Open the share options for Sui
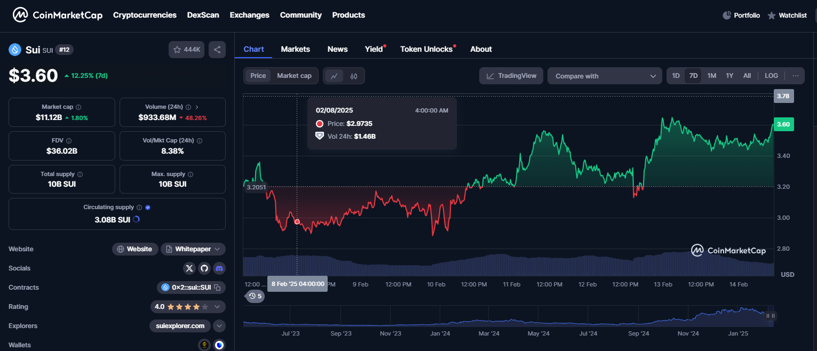This screenshot has width=817, height=351. 217,49
